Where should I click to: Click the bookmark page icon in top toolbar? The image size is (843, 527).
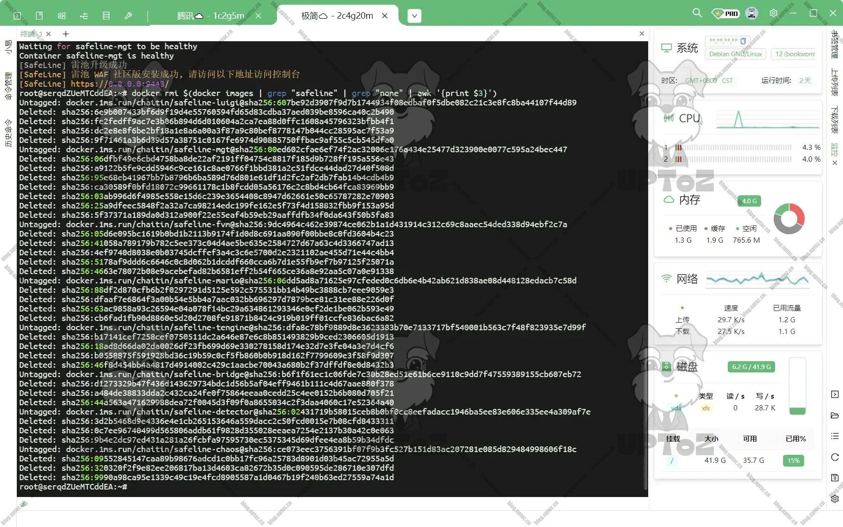coord(39,15)
